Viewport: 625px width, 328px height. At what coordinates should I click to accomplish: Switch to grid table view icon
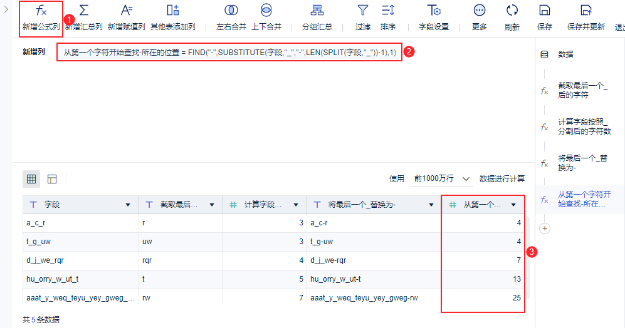[31, 179]
